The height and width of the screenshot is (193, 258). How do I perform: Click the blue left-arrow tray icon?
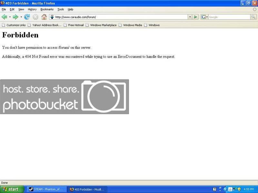225,189
